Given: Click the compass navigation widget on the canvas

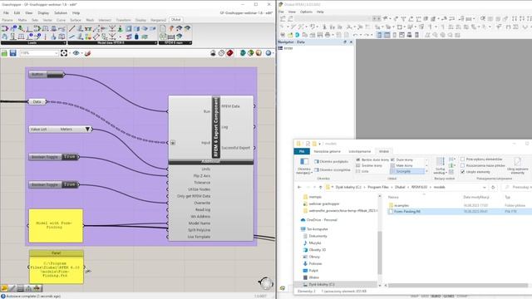Looking at the screenshot, I should coord(266,282).
